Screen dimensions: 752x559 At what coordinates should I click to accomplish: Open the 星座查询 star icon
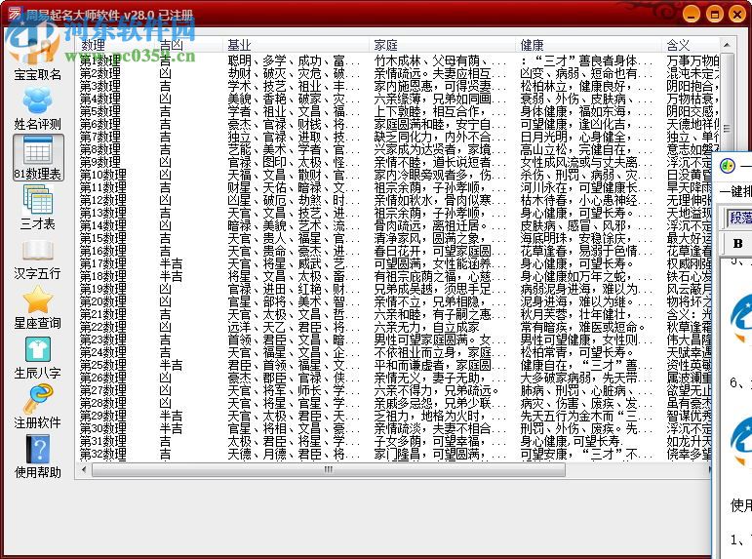37,307
